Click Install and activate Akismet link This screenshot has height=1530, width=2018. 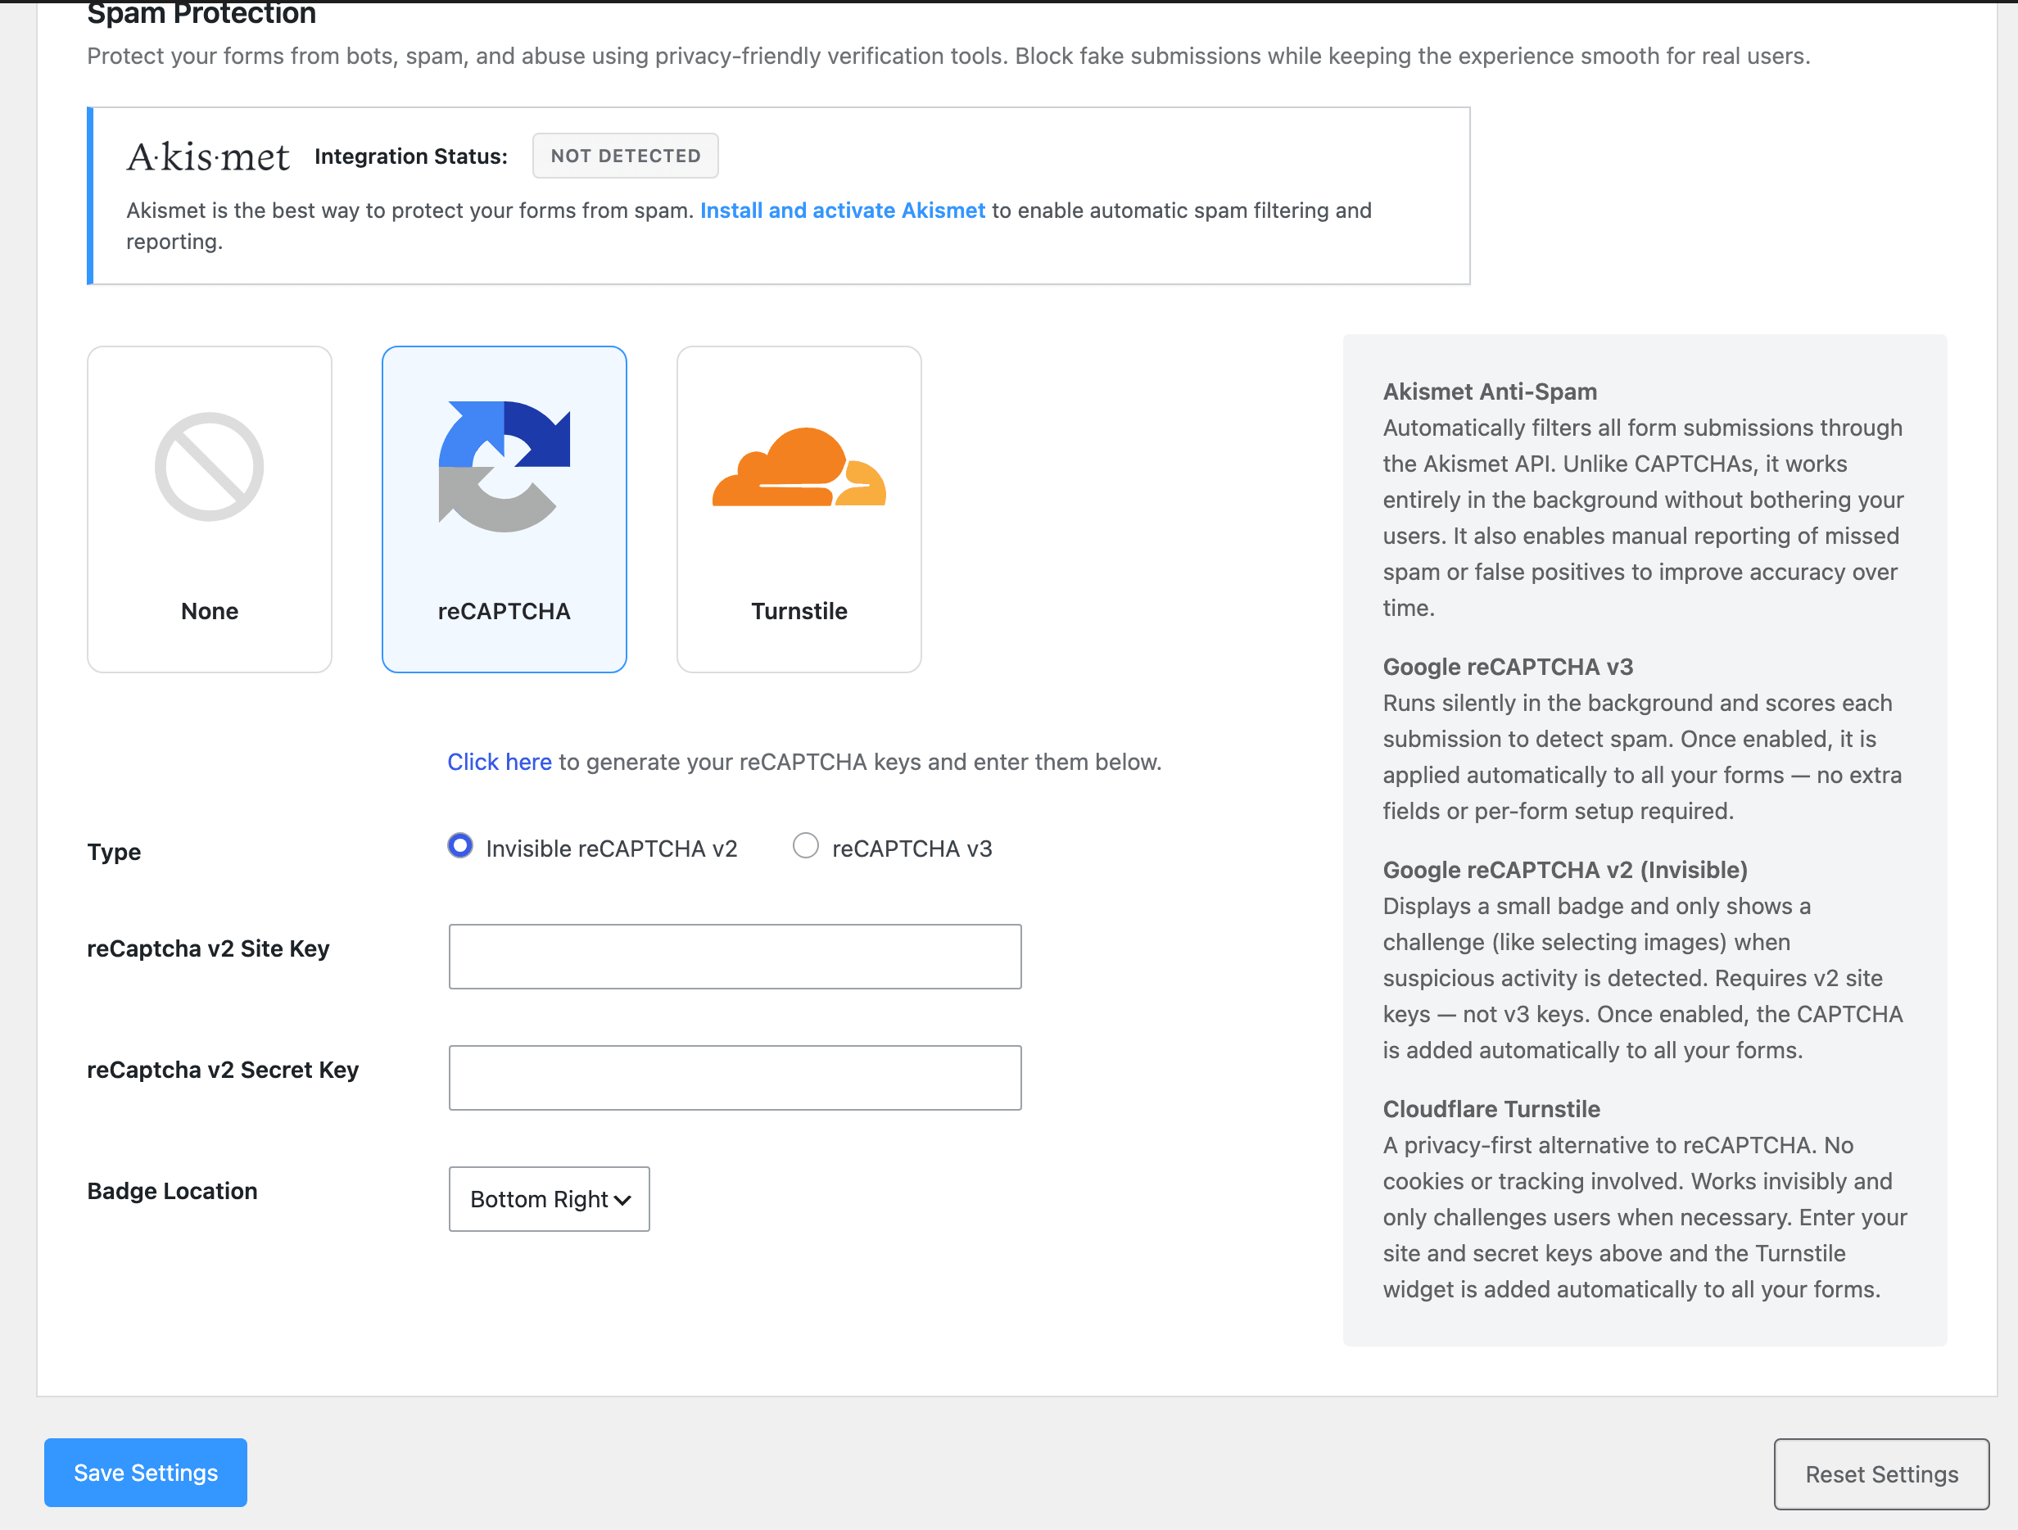(842, 210)
